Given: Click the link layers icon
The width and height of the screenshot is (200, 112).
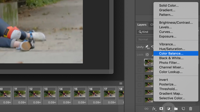Looking at the screenshot, I should coord(146,109).
